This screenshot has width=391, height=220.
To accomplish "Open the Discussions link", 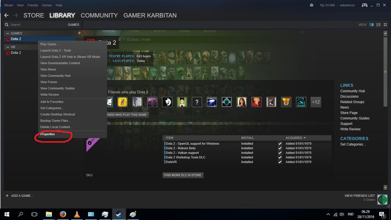I will click(x=349, y=97).
